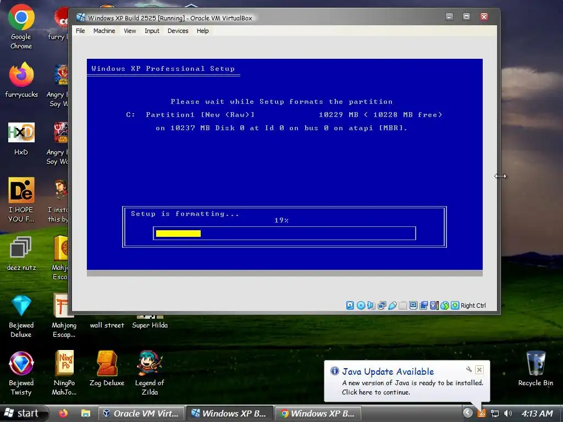Image resolution: width=563 pixels, height=422 pixels.
Task: Open the Help menu
Action: pyautogui.click(x=202, y=31)
